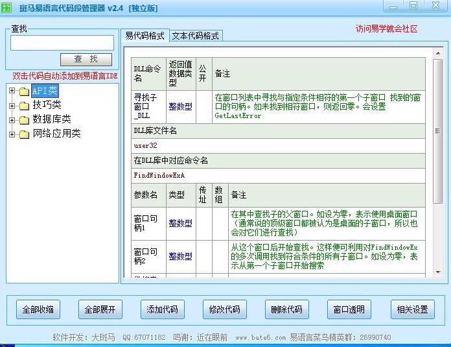Click the vertical scrollbar thumb
Image resolution: width=451 pixels, height=347 pixels.
click(x=438, y=131)
